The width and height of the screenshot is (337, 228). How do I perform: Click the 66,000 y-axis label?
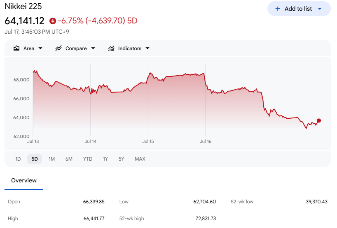21,99
